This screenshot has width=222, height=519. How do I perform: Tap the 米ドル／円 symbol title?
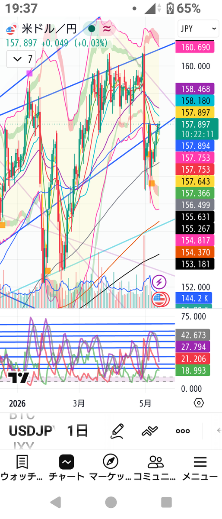(49, 29)
